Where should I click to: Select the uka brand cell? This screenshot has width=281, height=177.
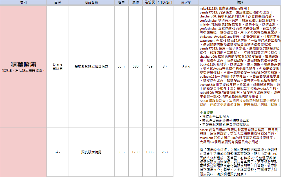tap(57, 152)
